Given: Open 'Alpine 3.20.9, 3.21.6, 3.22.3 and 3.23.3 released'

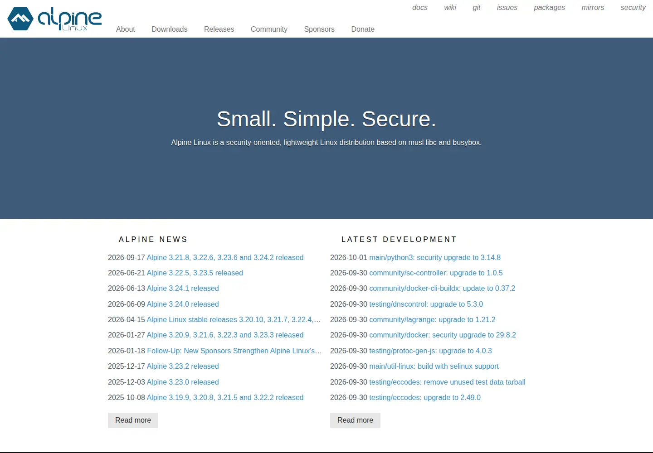Looking at the screenshot, I should coord(225,335).
